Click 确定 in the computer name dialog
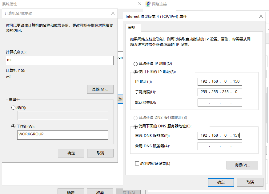Image resolution: width=269 pixels, height=194 pixels. (71, 153)
